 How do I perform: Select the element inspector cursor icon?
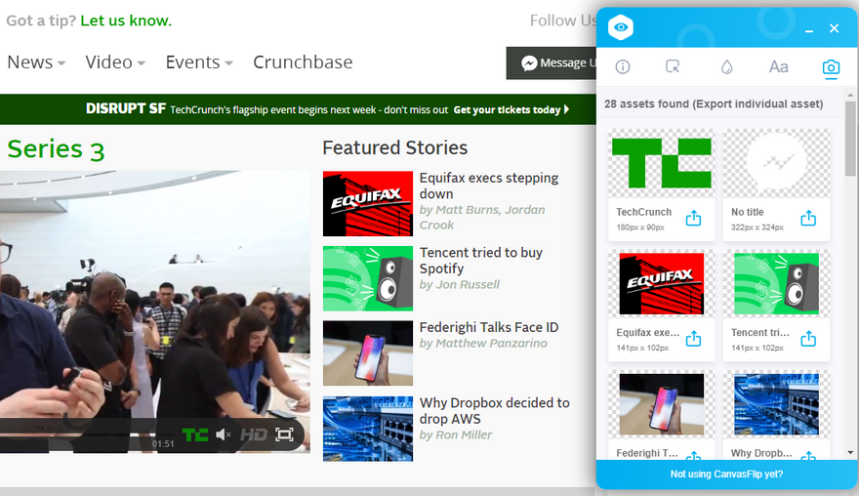(673, 66)
